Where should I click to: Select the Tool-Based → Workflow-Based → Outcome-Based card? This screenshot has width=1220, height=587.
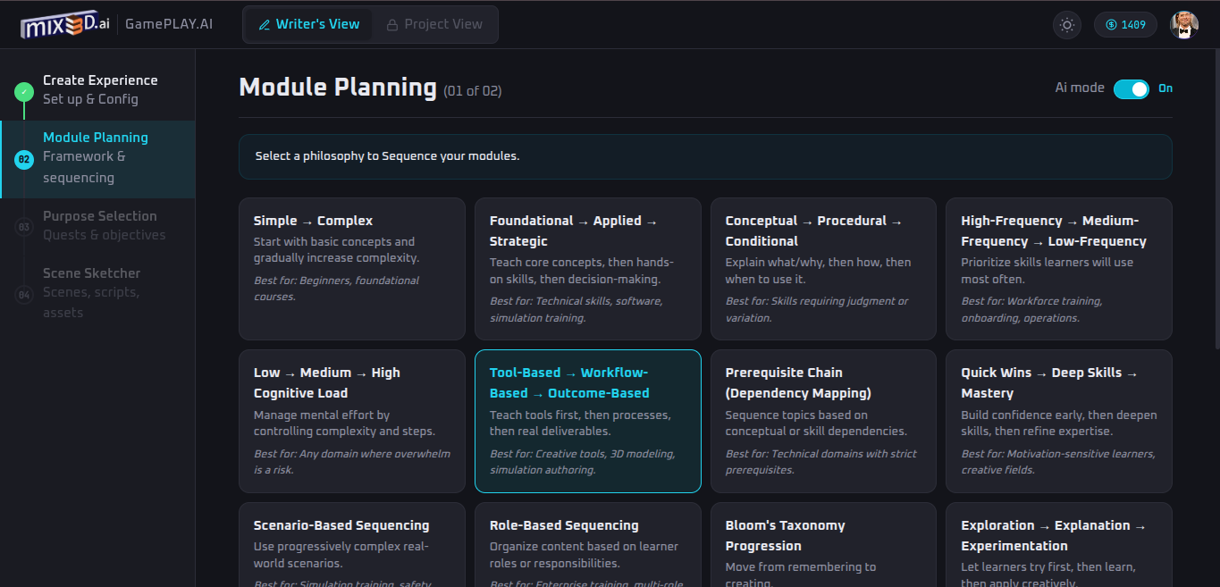[587, 421]
